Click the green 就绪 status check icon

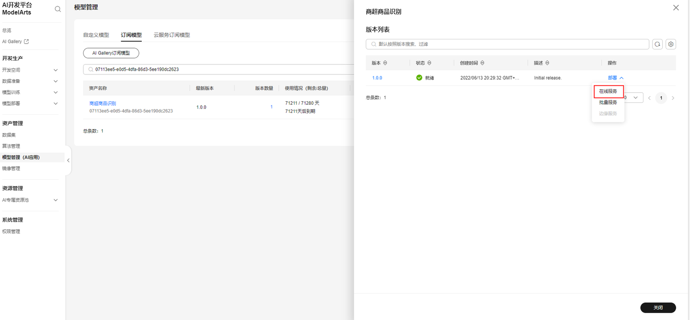(x=419, y=78)
